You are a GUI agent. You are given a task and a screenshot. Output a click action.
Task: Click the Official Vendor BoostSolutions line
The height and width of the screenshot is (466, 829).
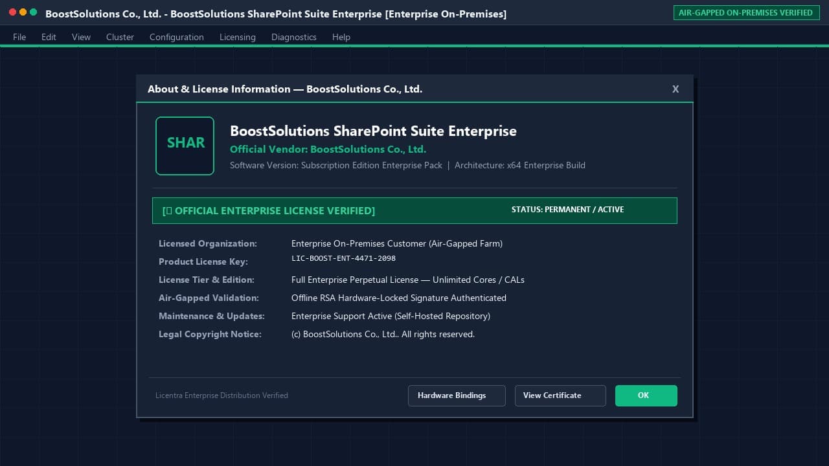coord(328,149)
